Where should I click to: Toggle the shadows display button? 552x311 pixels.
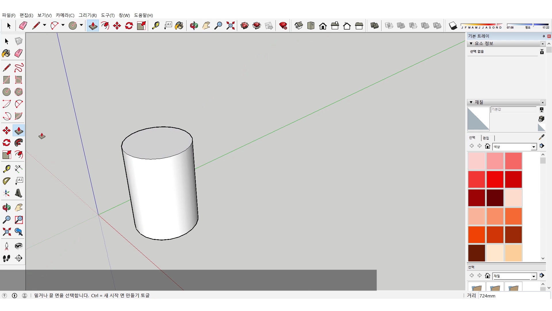pyautogui.click(x=453, y=26)
